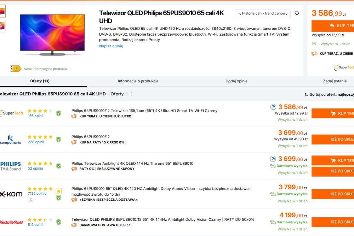Click the SuperTech trusted shop shield badge
Viewport: 354px width, 236px height.
[58, 113]
